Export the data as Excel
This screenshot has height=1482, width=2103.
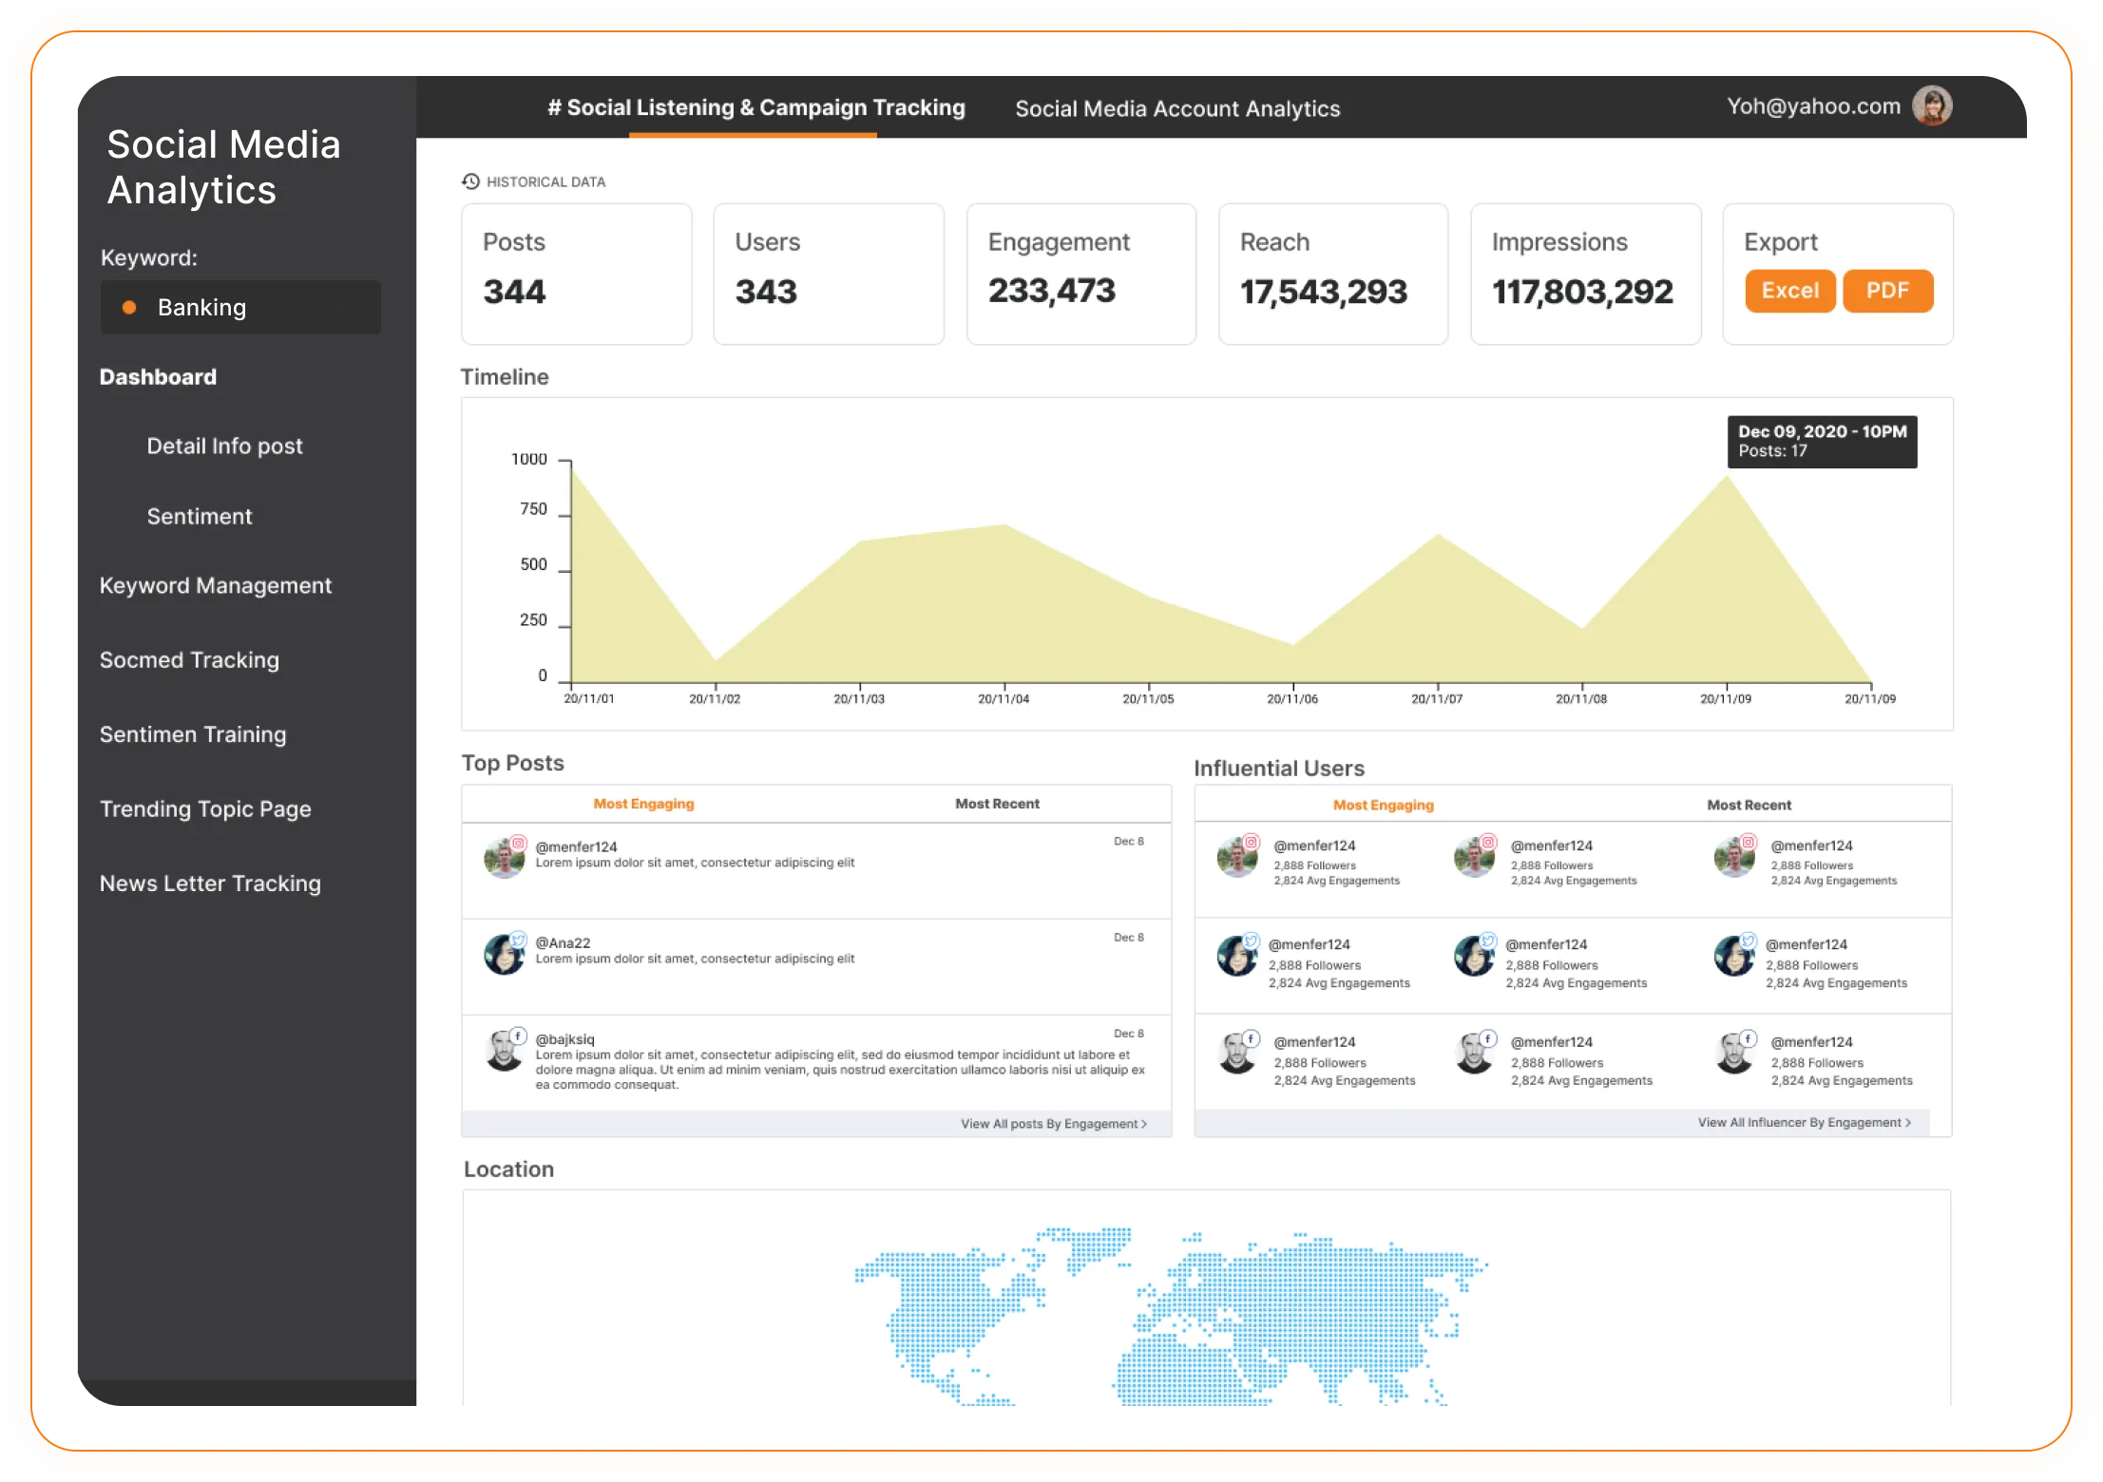(x=1789, y=291)
